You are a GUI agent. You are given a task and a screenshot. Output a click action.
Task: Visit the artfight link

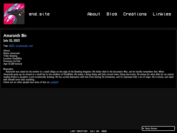(54, 82)
